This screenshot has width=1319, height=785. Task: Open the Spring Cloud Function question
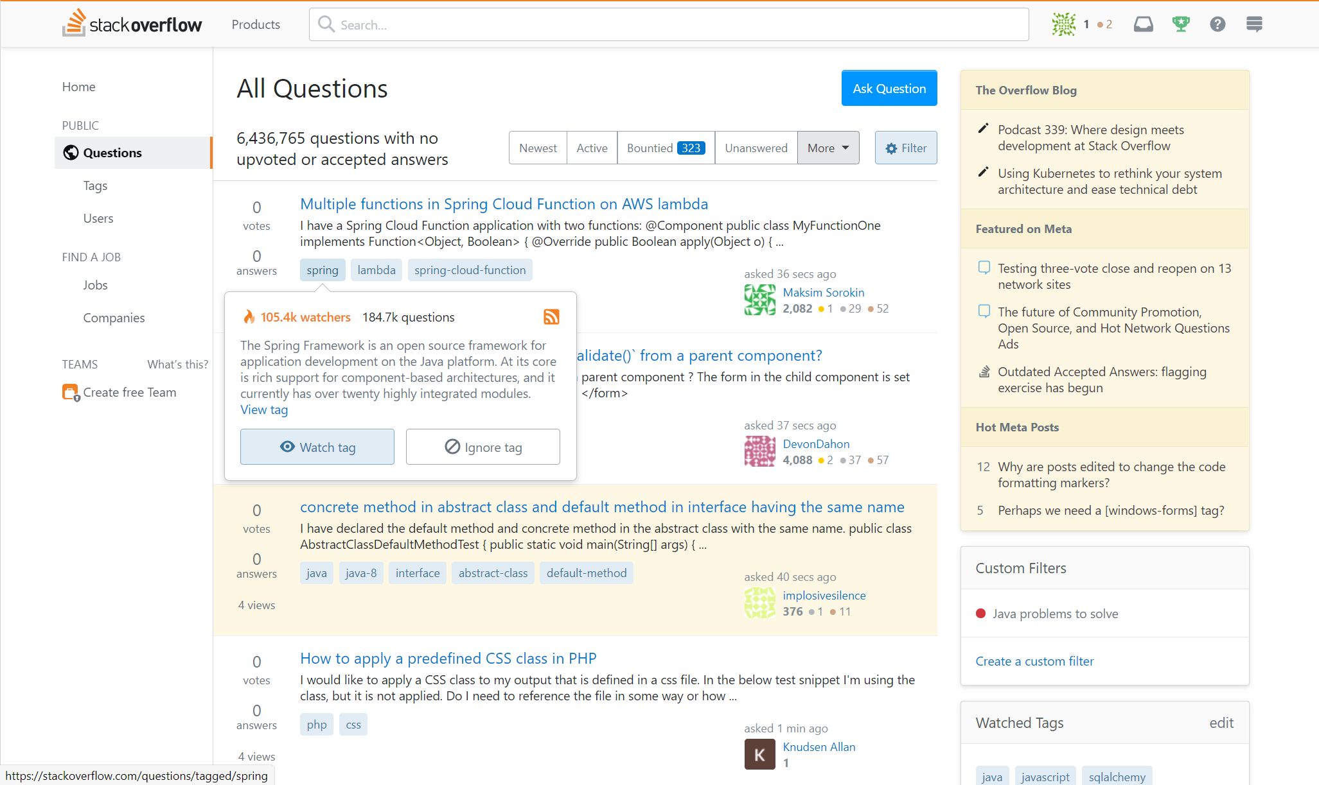point(504,203)
